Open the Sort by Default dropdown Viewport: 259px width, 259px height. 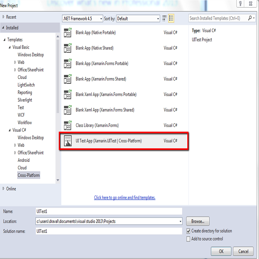click(x=138, y=18)
